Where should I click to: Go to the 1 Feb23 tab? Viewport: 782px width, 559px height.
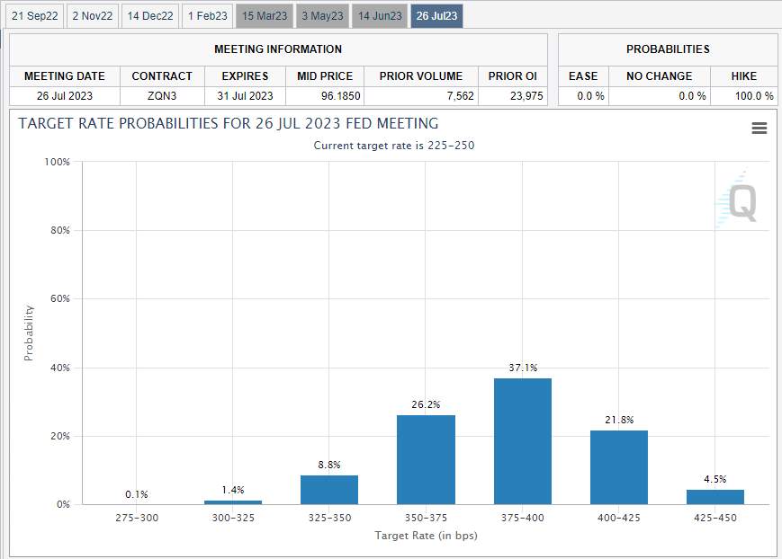(x=208, y=16)
